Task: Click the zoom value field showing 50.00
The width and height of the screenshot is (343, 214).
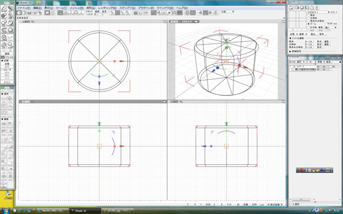Action: pyautogui.click(x=329, y=23)
